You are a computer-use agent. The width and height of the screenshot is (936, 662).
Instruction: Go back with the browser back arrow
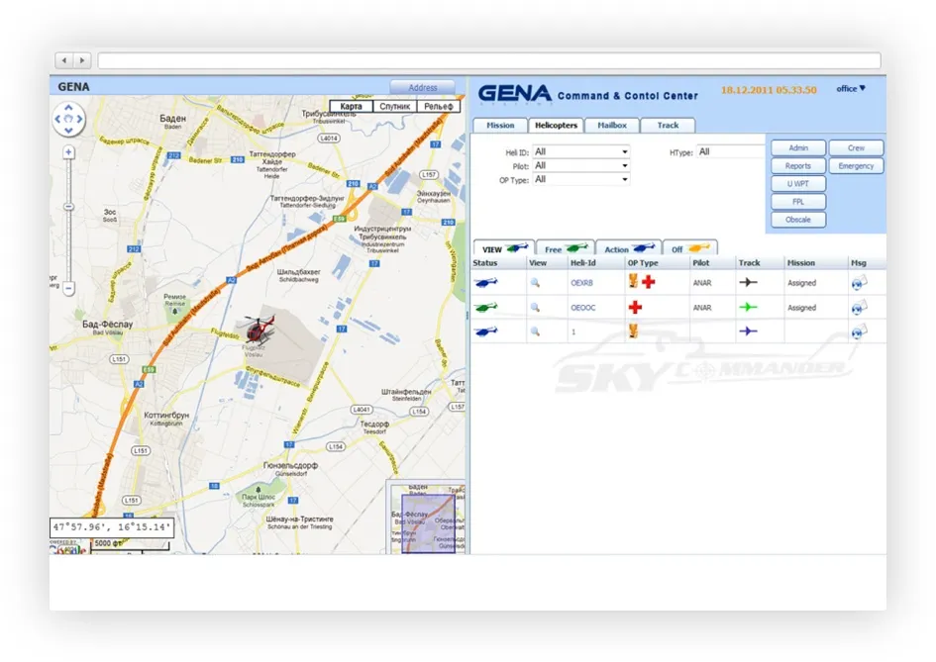coord(64,60)
